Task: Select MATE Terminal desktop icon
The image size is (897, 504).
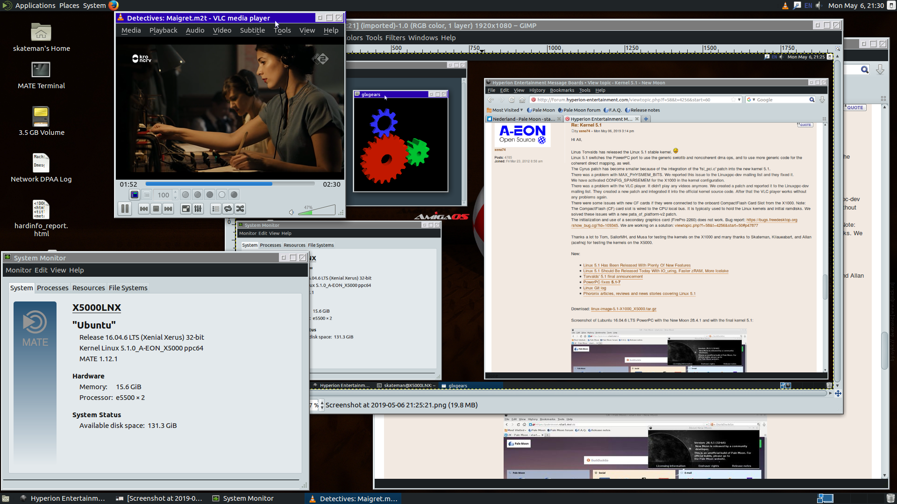Action: 41,75
